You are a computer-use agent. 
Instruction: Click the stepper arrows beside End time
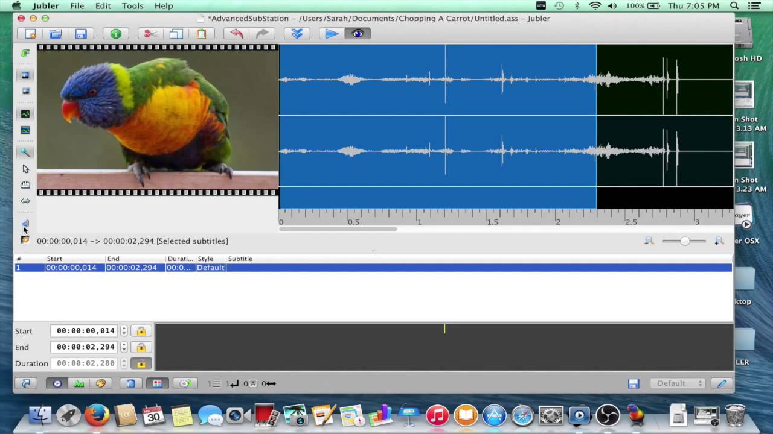click(x=124, y=347)
